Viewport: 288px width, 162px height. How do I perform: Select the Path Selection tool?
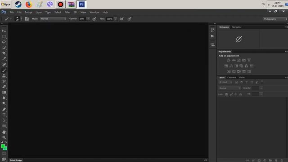4,121
